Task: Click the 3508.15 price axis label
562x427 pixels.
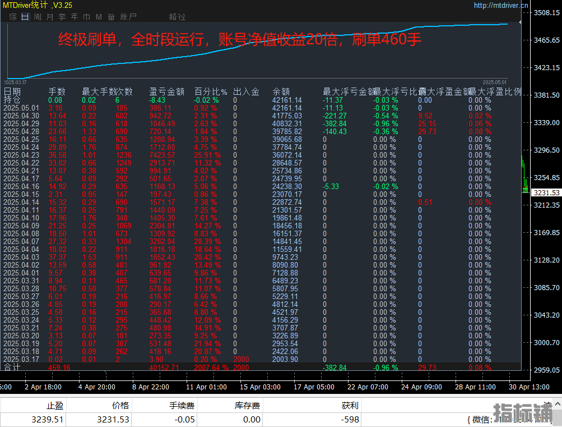Action: [x=546, y=12]
